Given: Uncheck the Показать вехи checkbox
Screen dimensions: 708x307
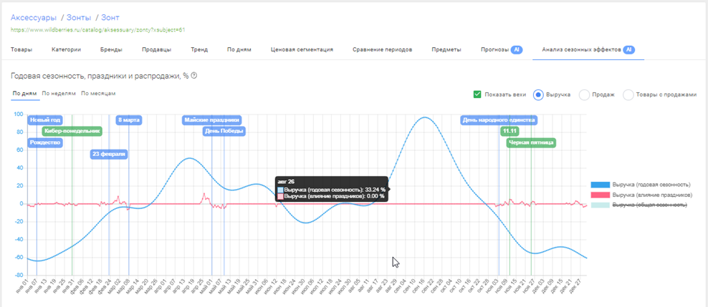Looking at the screenshot, I should (x=477, y=94).
